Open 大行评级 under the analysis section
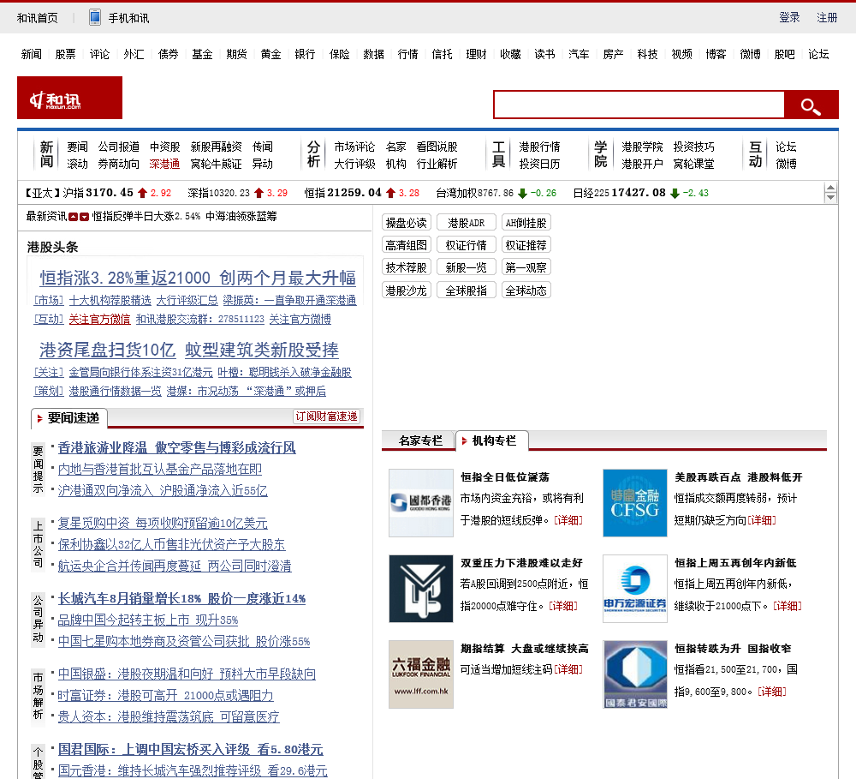856x779 pixels. pos(354,164)
